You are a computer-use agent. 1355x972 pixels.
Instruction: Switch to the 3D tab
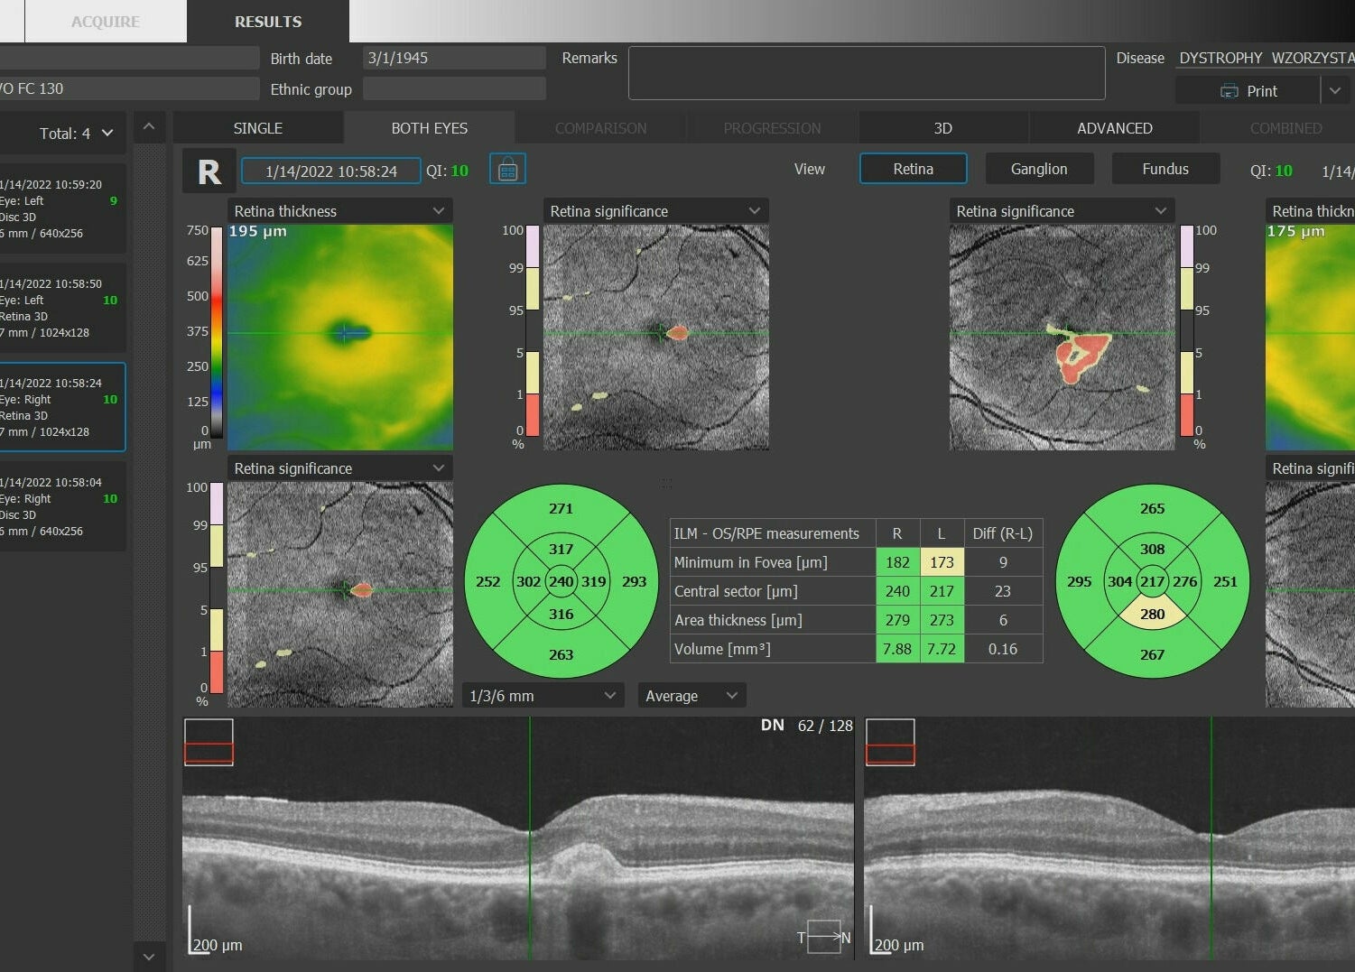pos(942,128)
